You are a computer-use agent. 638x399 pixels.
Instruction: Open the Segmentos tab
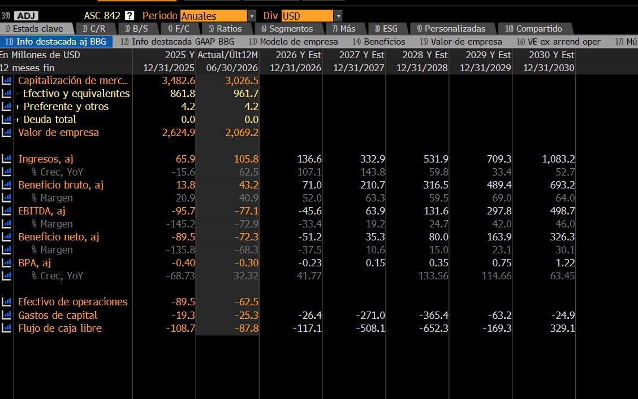pos(287,28)
